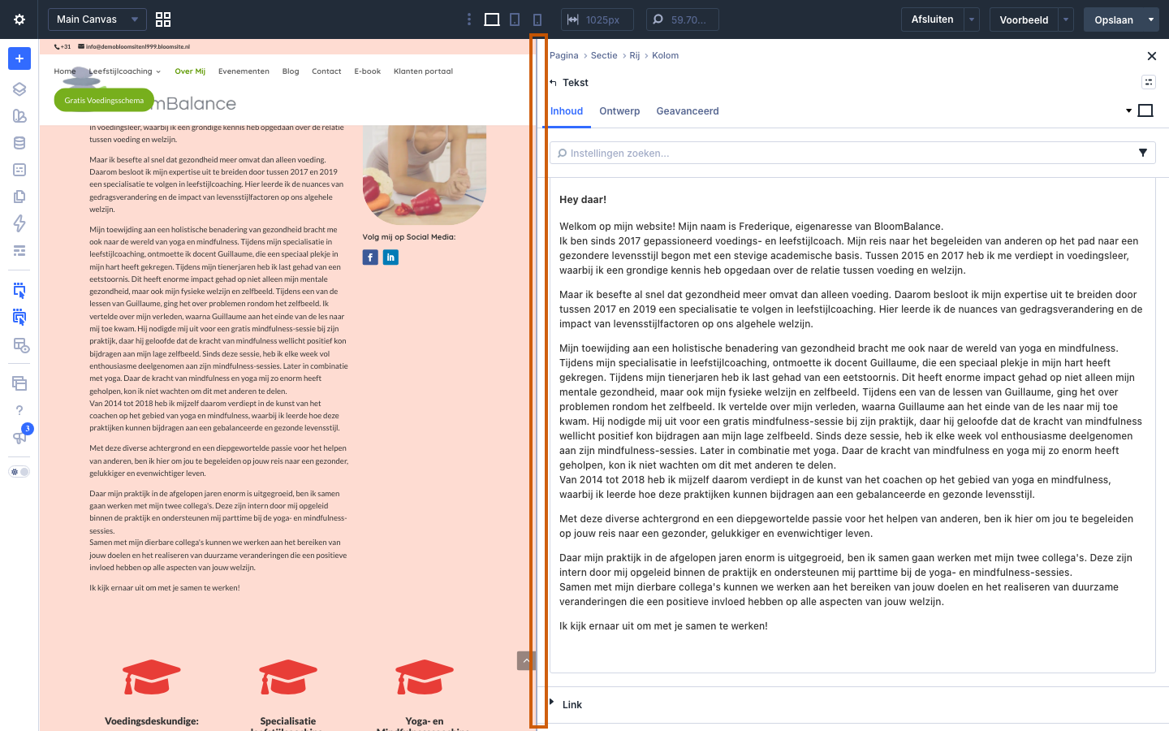The image size is (1169, 731).
Task: Close the Tekst settings panel
Action: [1151, 56]
